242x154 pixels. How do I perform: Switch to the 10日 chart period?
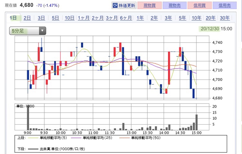pos(69,18)
